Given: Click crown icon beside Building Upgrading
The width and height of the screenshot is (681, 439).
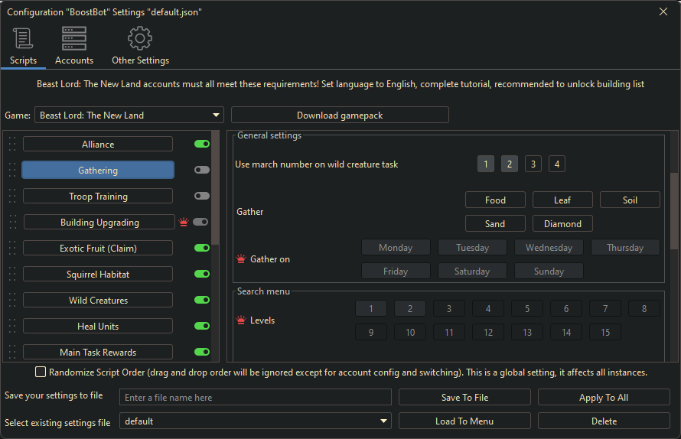Looking at the screenshot, I should click(184, 223).
